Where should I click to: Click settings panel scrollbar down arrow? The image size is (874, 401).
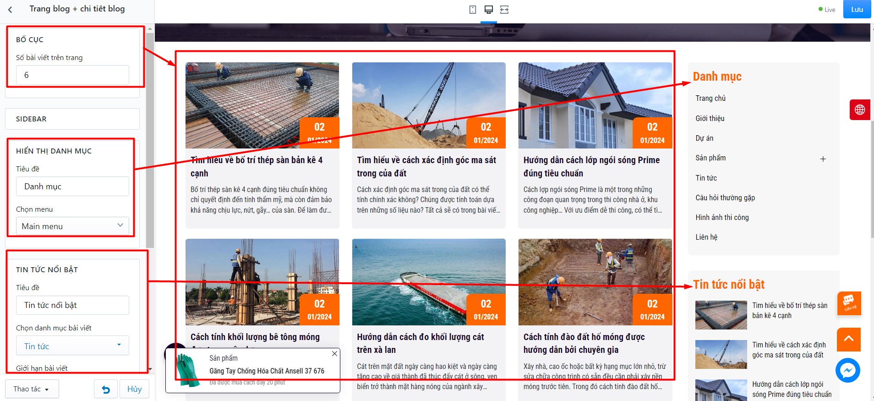150,368
